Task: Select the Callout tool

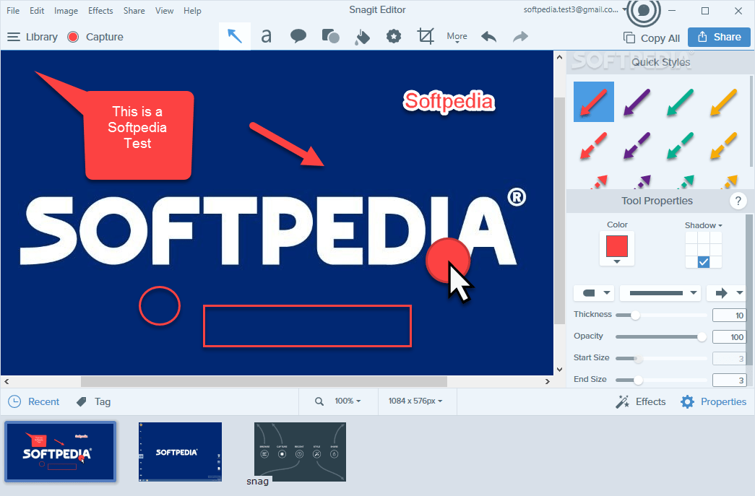Action: point(298,36)
